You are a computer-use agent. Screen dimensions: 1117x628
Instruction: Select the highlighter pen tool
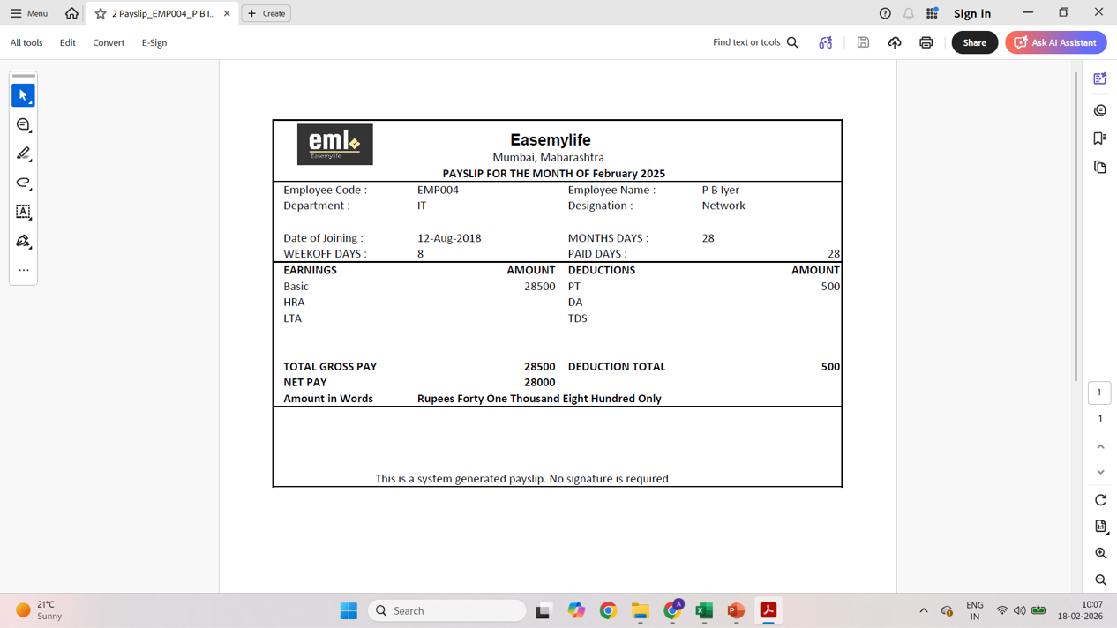pyautogui.click(x=23, y=153)
